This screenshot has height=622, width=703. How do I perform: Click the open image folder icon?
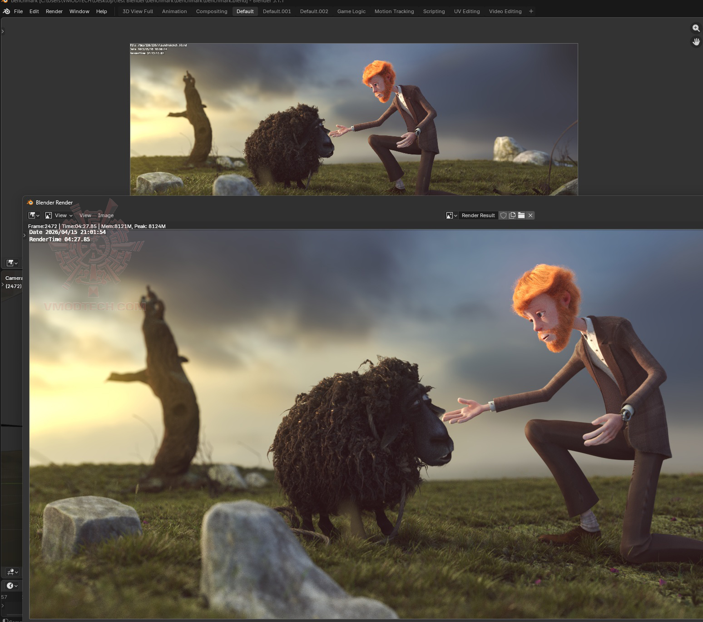pyautogui.click(x=521, y=215)
